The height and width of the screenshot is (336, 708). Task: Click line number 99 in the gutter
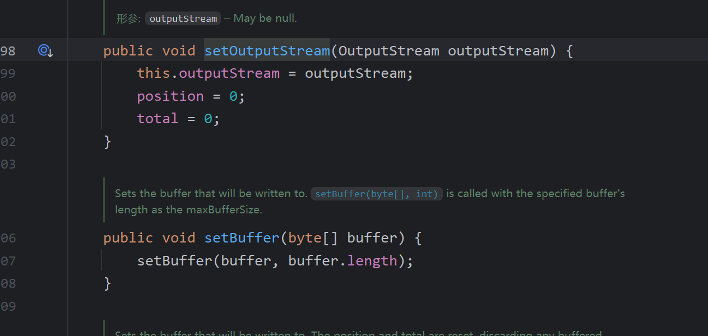(x=8, y=73)
